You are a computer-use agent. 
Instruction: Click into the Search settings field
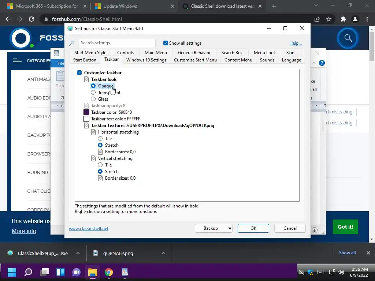point(117,43)
